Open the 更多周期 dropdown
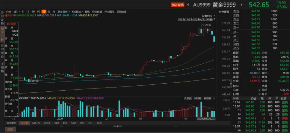The width and height of the screenshot is (290, 133). [x=63, y=12]
